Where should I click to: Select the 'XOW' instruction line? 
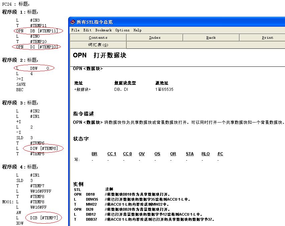[20, 223]
